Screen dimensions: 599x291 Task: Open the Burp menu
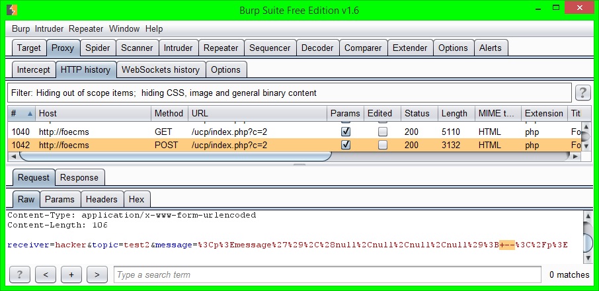20,28
